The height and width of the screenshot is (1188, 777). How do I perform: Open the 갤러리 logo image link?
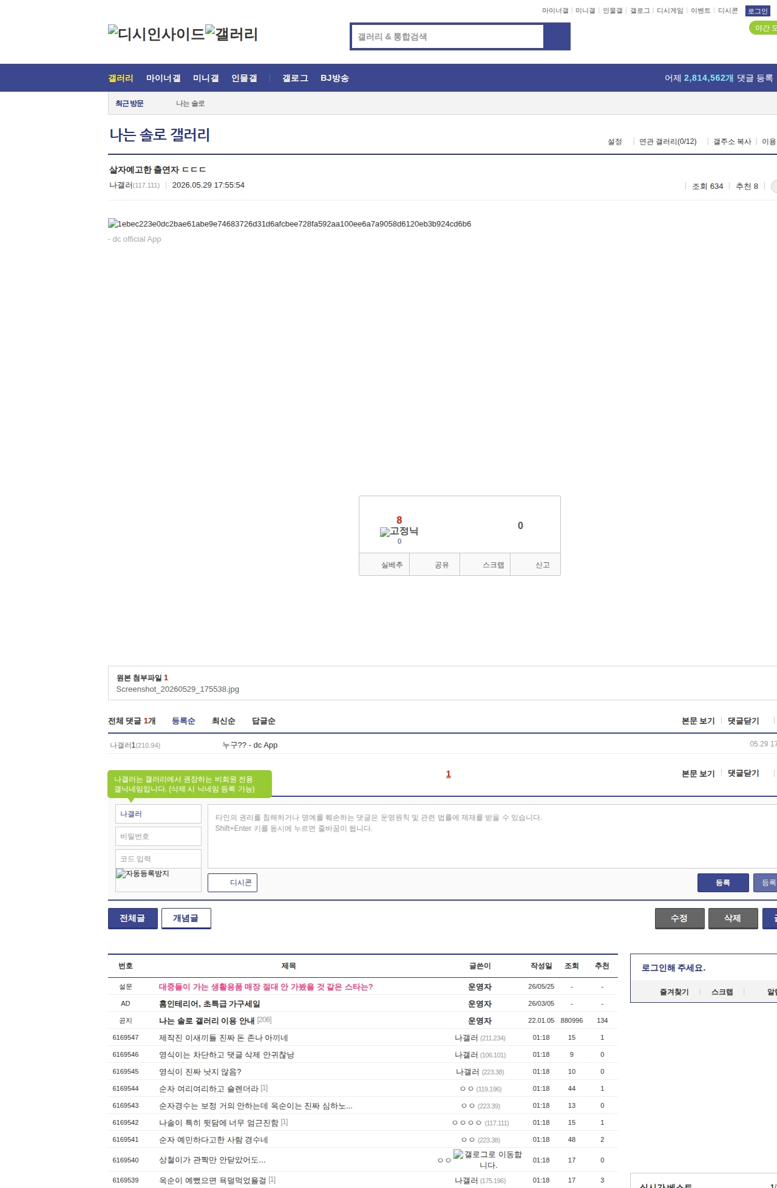(x=231, y=34)
